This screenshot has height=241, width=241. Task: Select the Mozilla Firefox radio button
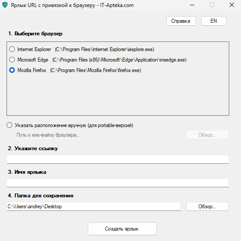tap(12, 70)
